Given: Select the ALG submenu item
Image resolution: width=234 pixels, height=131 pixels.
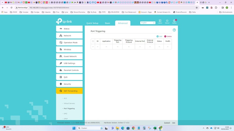Looking at the screenshot, I should [65, 98].
